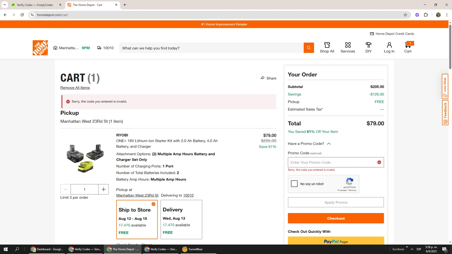452x254 pixels.
Task: Click Remove All Items link
Action: 75,88
